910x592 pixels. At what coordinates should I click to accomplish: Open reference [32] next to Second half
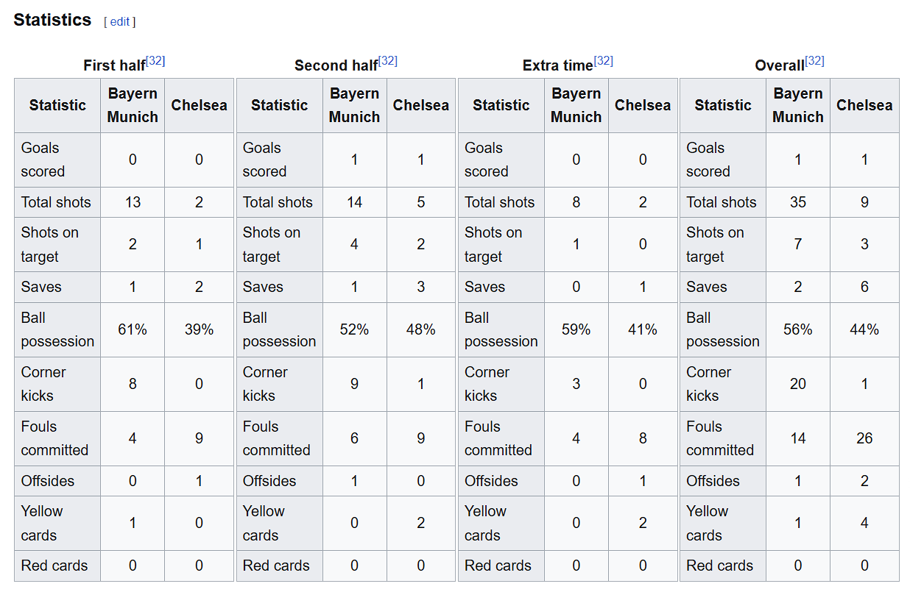coord(388,61)
